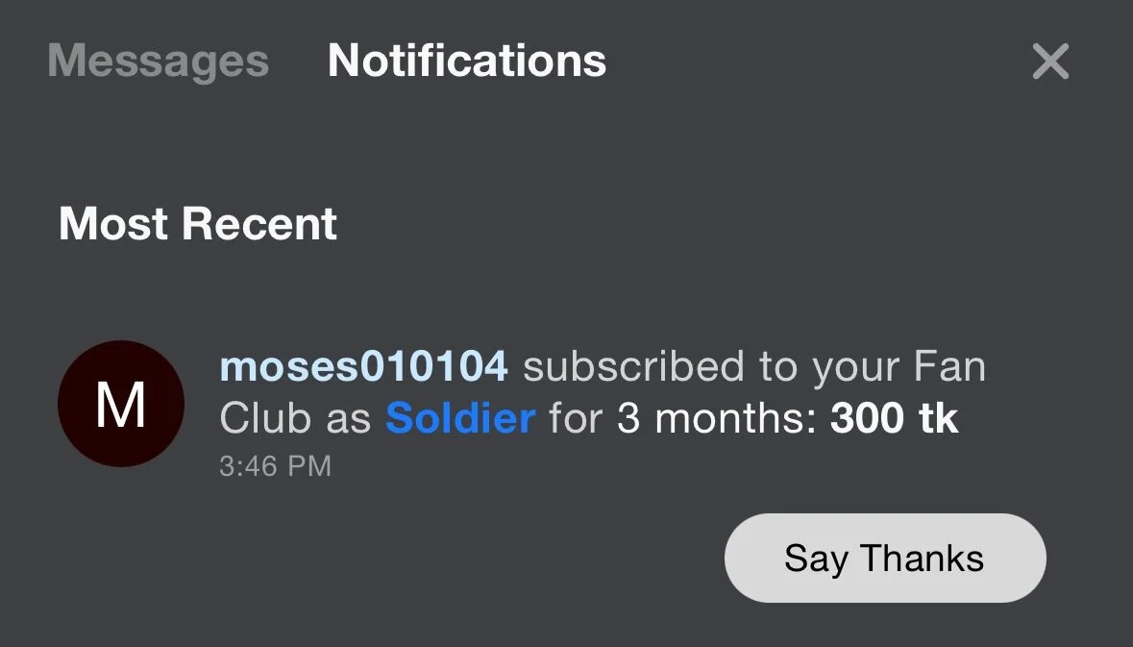Click the 3:46 PM timestamp

[275, 467]
